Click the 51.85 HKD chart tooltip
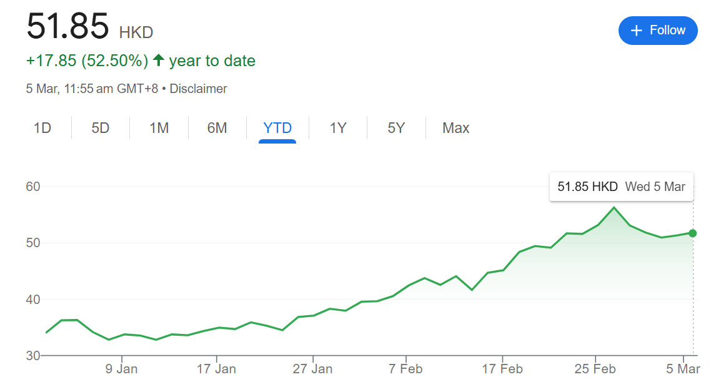 click(621, 187)
